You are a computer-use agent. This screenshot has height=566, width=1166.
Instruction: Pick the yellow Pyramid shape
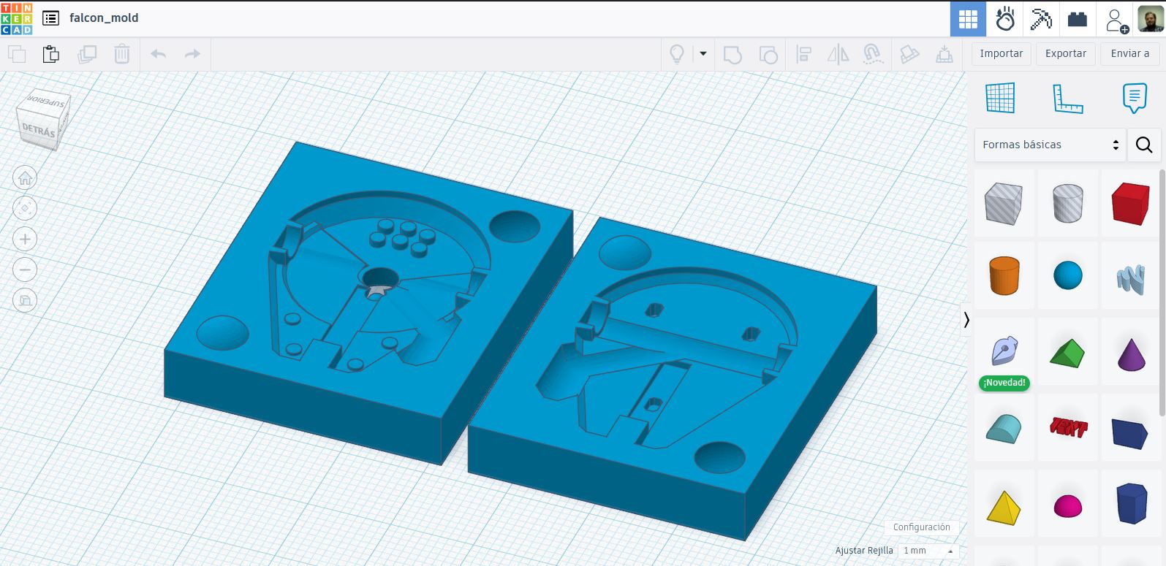tap(1004, 506)
